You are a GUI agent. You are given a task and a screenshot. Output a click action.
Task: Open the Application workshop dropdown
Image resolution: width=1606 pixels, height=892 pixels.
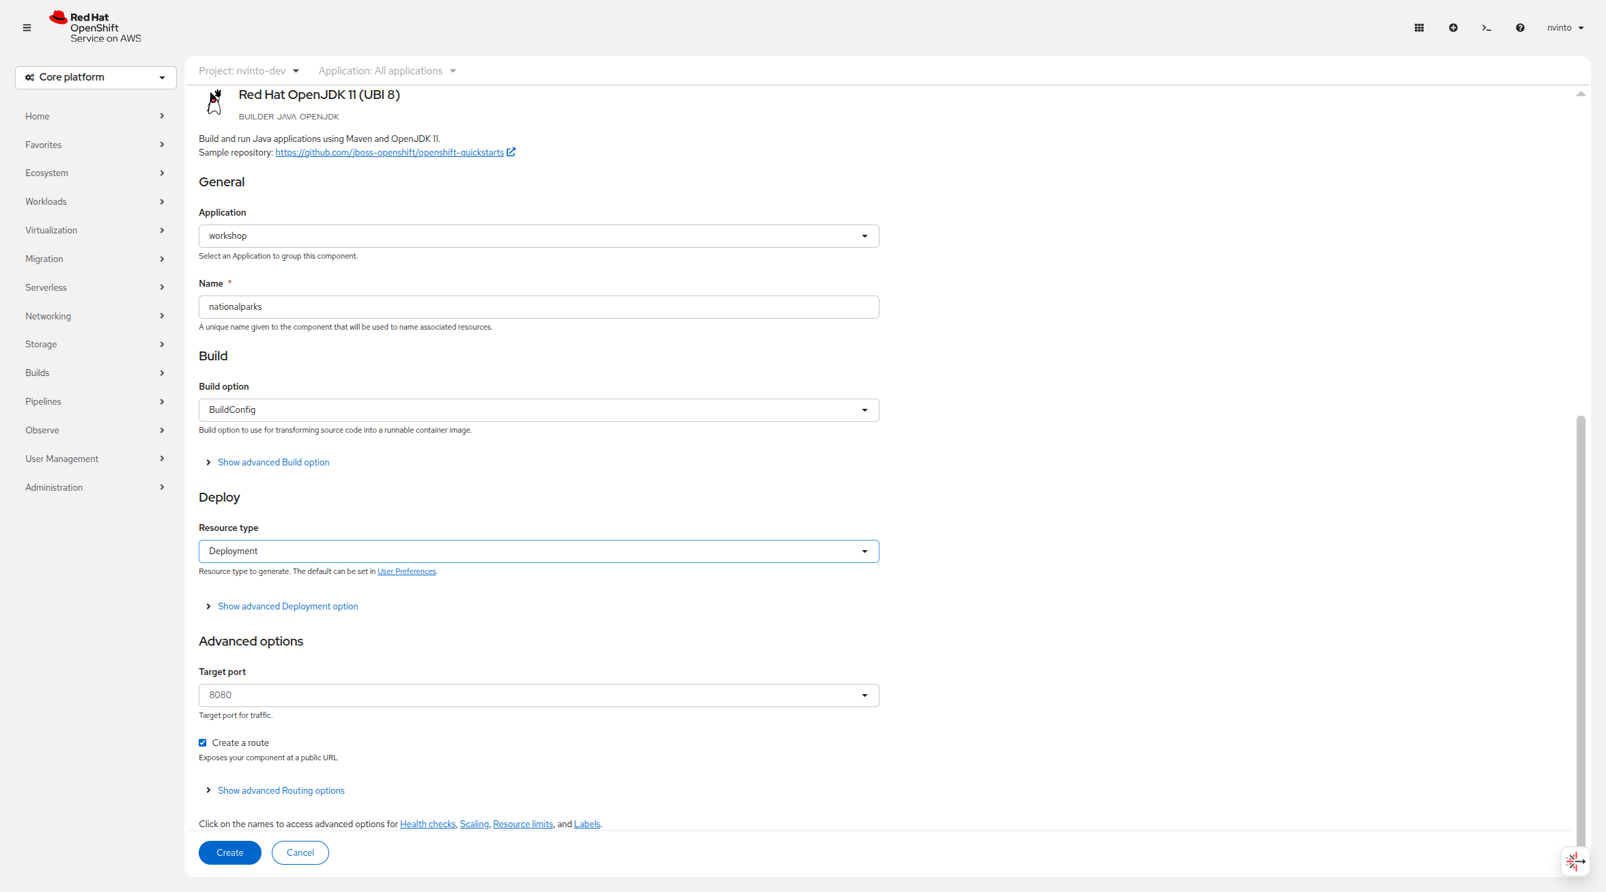(539, 236)
